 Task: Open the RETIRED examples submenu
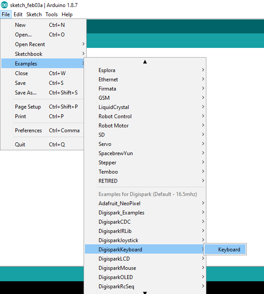[145, 181]
